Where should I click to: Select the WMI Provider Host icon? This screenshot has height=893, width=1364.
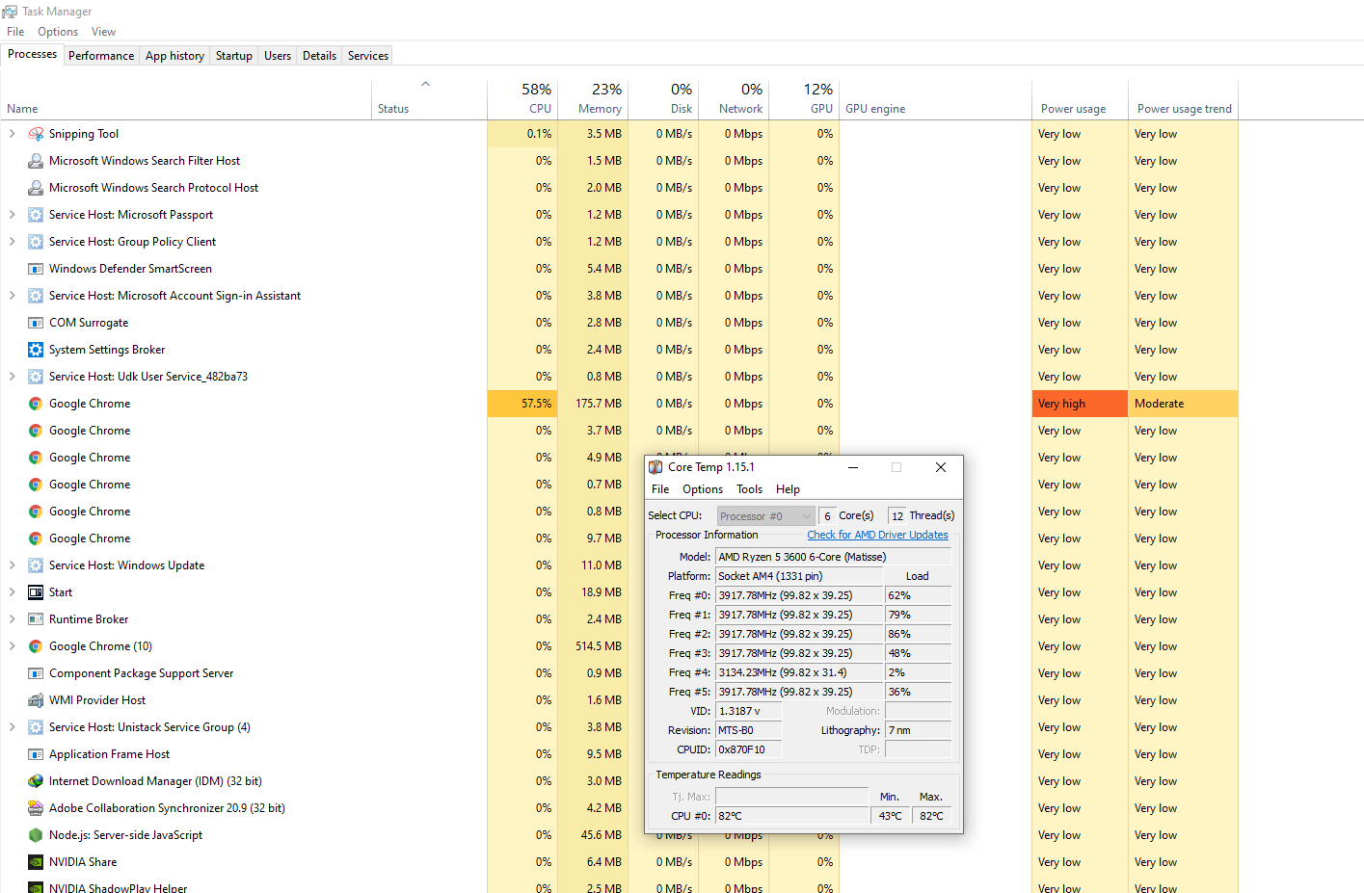point(36,700)
